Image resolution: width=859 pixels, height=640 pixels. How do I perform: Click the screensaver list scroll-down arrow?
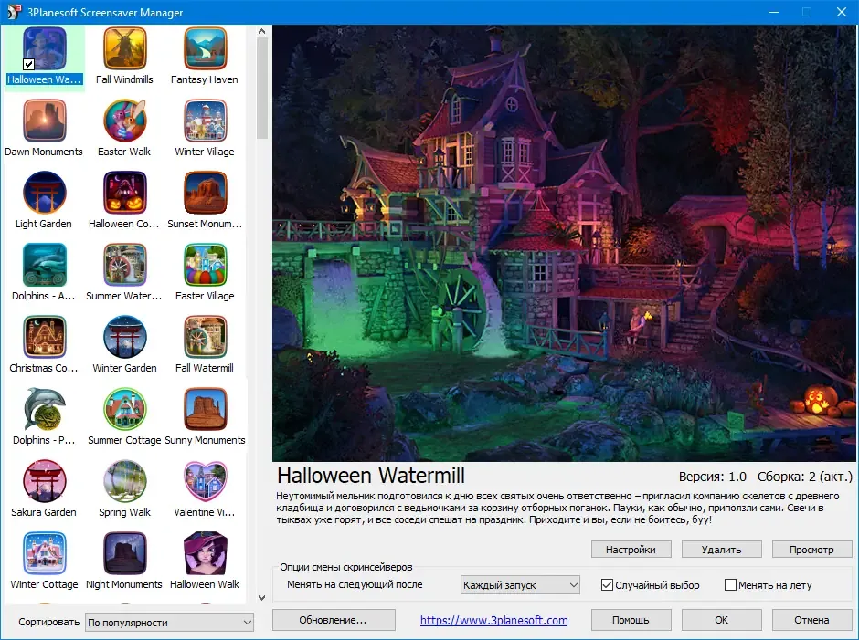262,597
